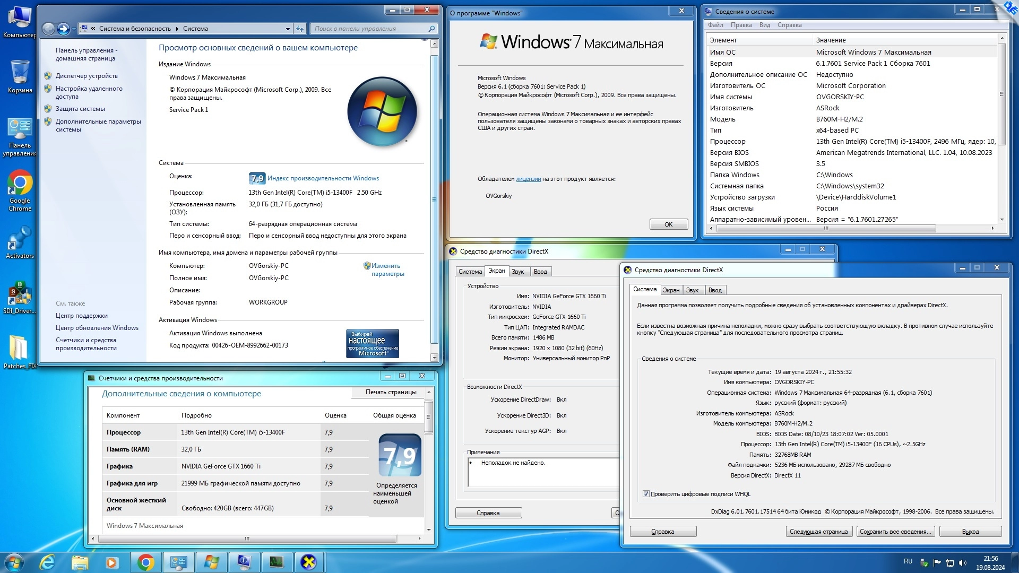Click the 'лицензии' license link
This screenshot has width=1019, height=573.
[528, 179]
